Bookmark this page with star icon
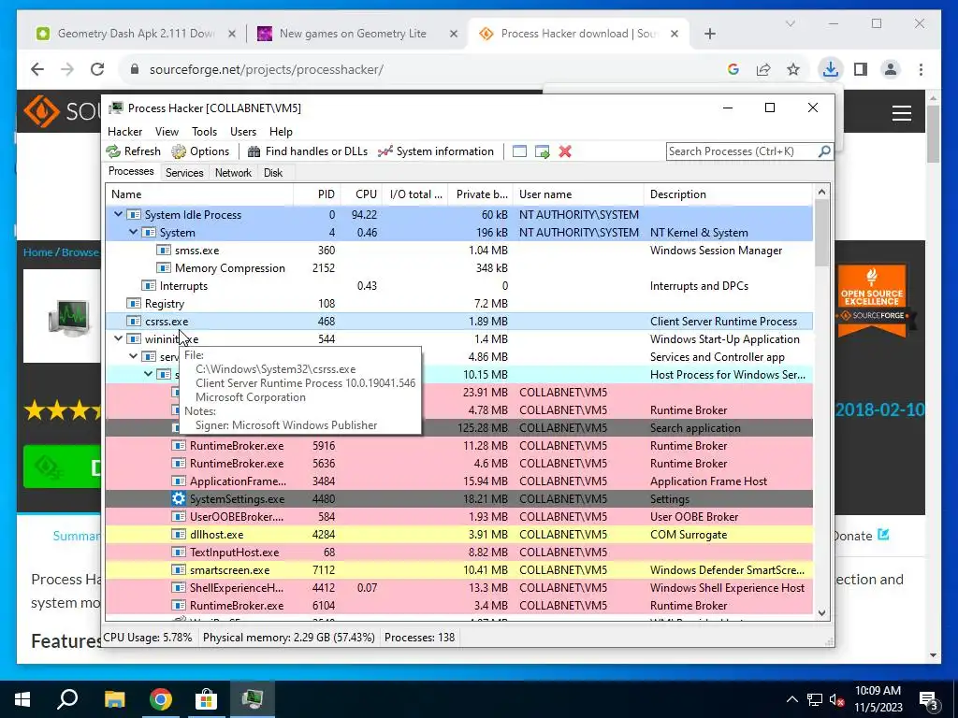This screenshot has width=958, height=718. (793, 69)
